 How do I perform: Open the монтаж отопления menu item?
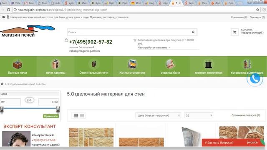(x=209, y=73)
